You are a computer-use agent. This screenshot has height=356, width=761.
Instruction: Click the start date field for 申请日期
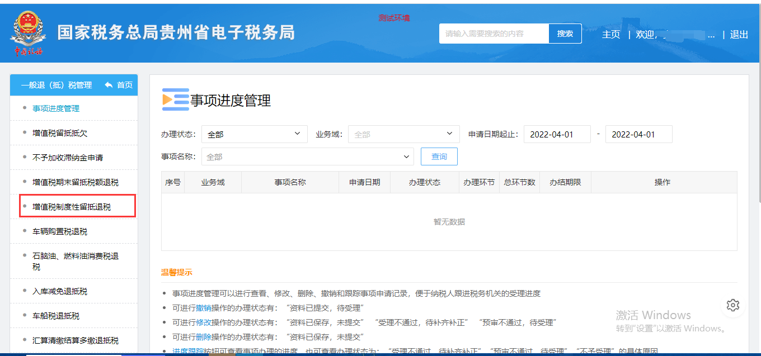[x=557, y=135]
